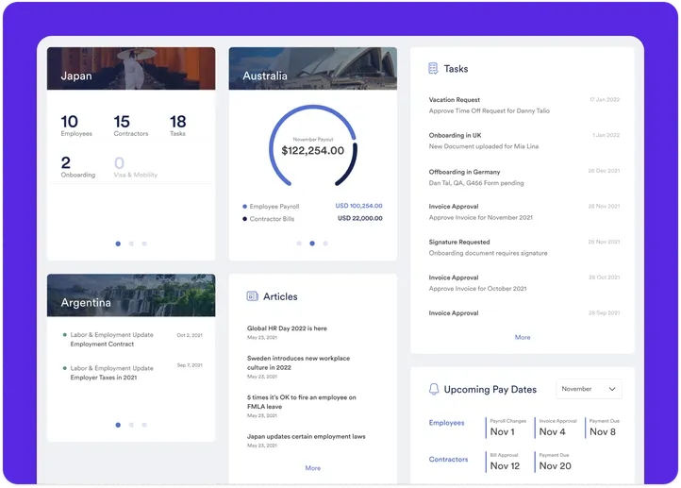This screenshot has height=488, width=681.
Task: Click the $122,254.00 payout total
Action: pyautogui.click(x=313, y=150)
